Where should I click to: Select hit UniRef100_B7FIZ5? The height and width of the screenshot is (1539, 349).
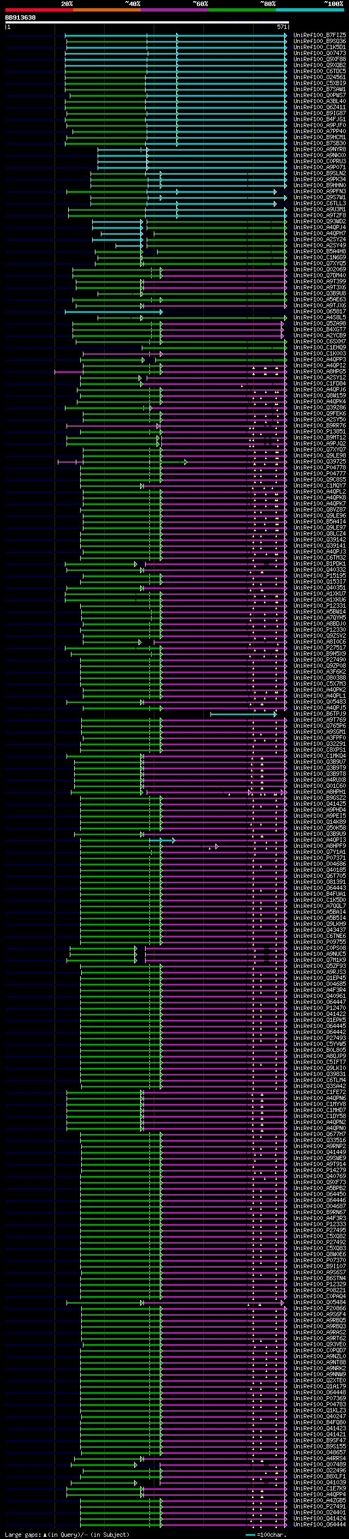point(320,35)
